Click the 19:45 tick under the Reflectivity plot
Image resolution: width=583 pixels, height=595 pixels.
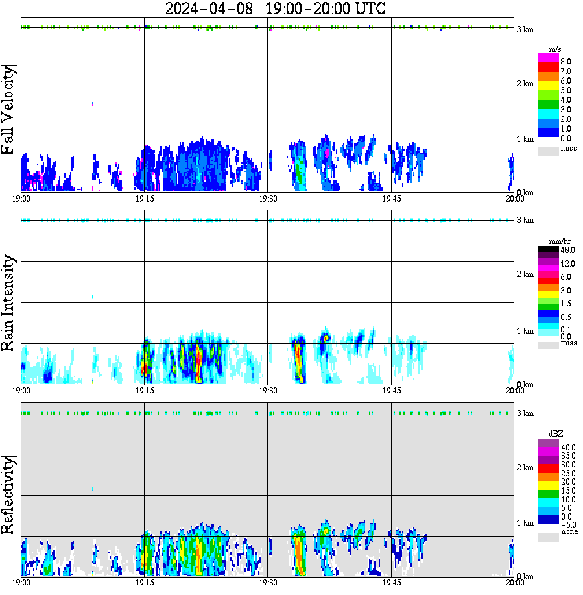pos(392,583)
